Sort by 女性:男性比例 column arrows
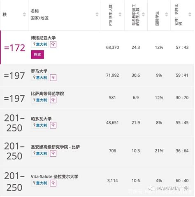195x197 pixels. (x=190, y=14)
